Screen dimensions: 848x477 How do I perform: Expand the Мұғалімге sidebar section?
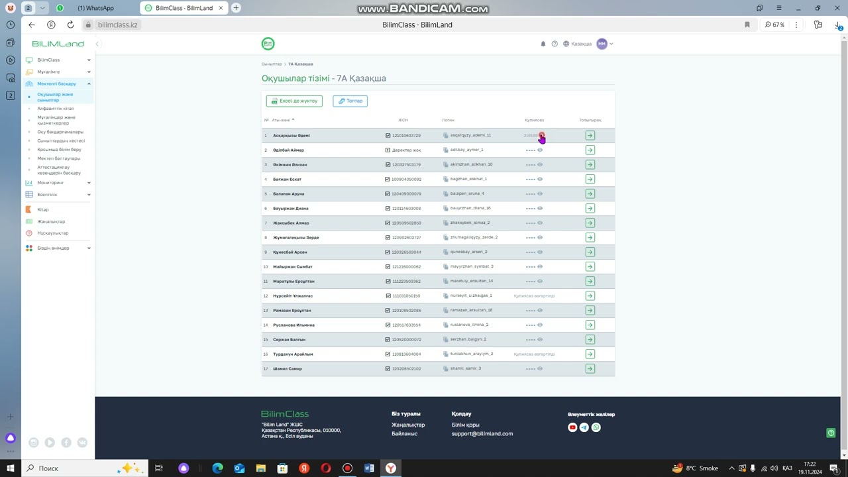(58, 72)
